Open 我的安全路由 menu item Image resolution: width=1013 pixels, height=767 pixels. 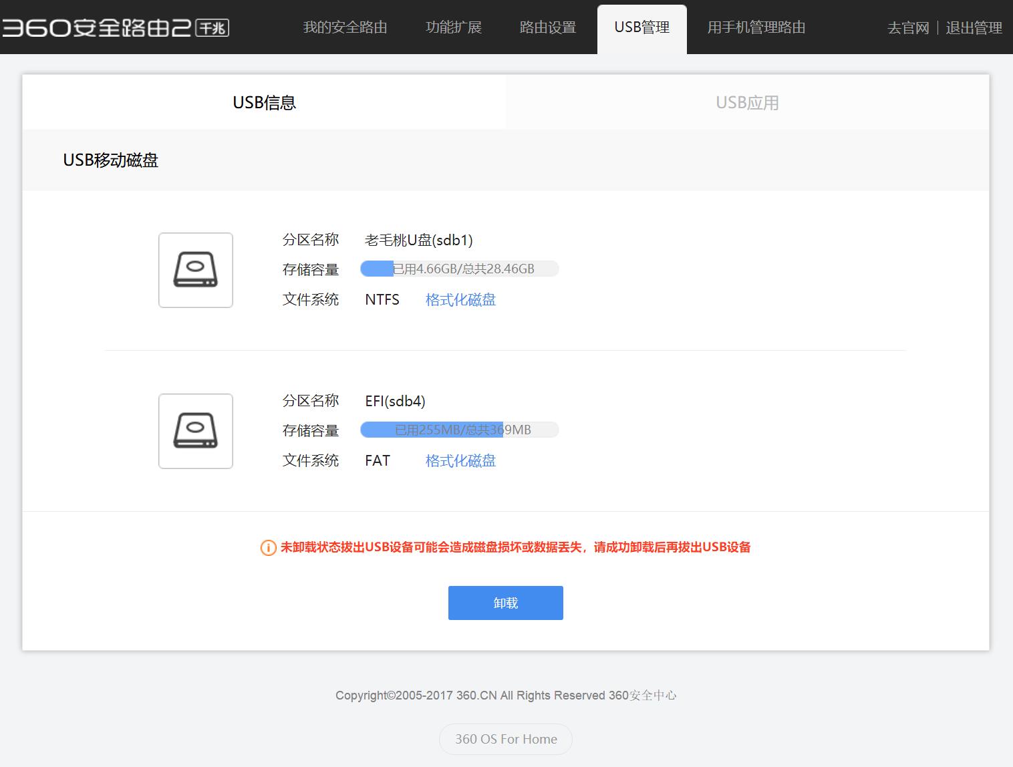point(346,27)
